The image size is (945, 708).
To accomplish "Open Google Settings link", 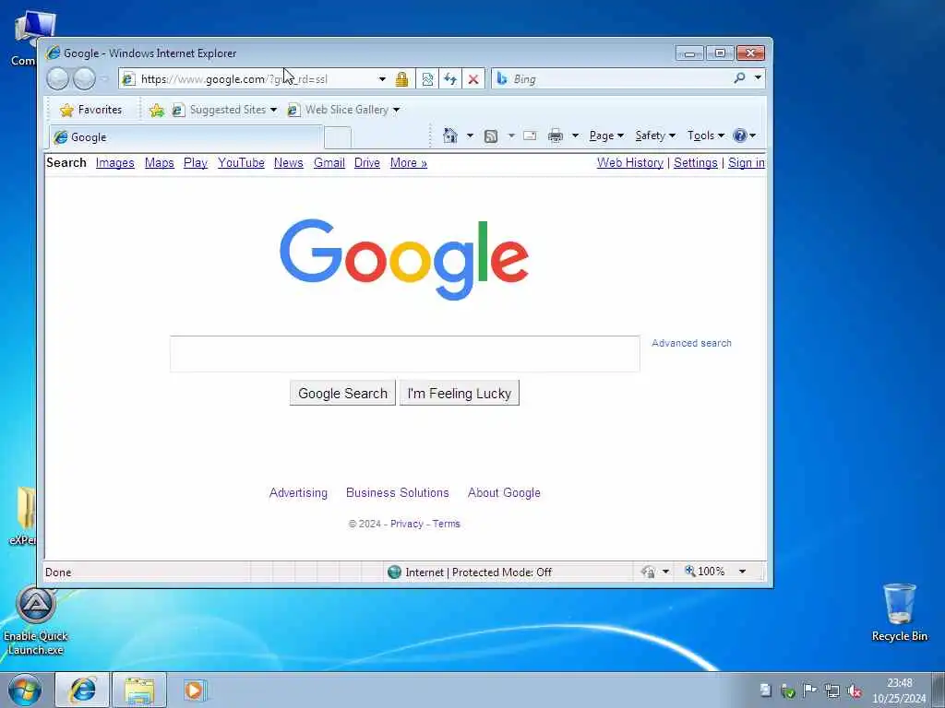I will (x=696, y=162).
